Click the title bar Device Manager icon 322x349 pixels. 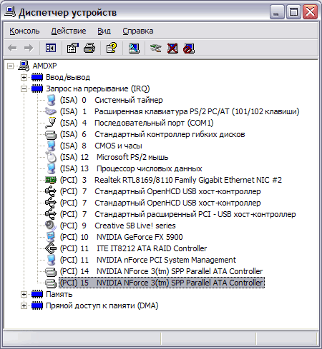click(10, 12)
